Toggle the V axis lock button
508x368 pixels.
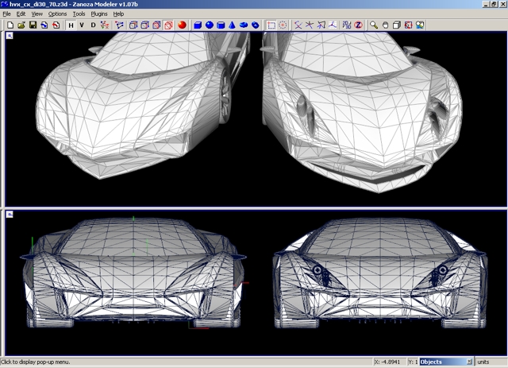(x=83, y=25)
